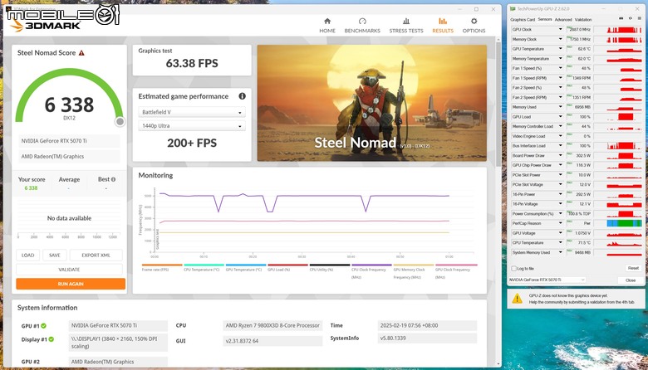Click the VALIDATE button
Image resolution: width=648 pixels, height=370 pixels.
point(69,270)
